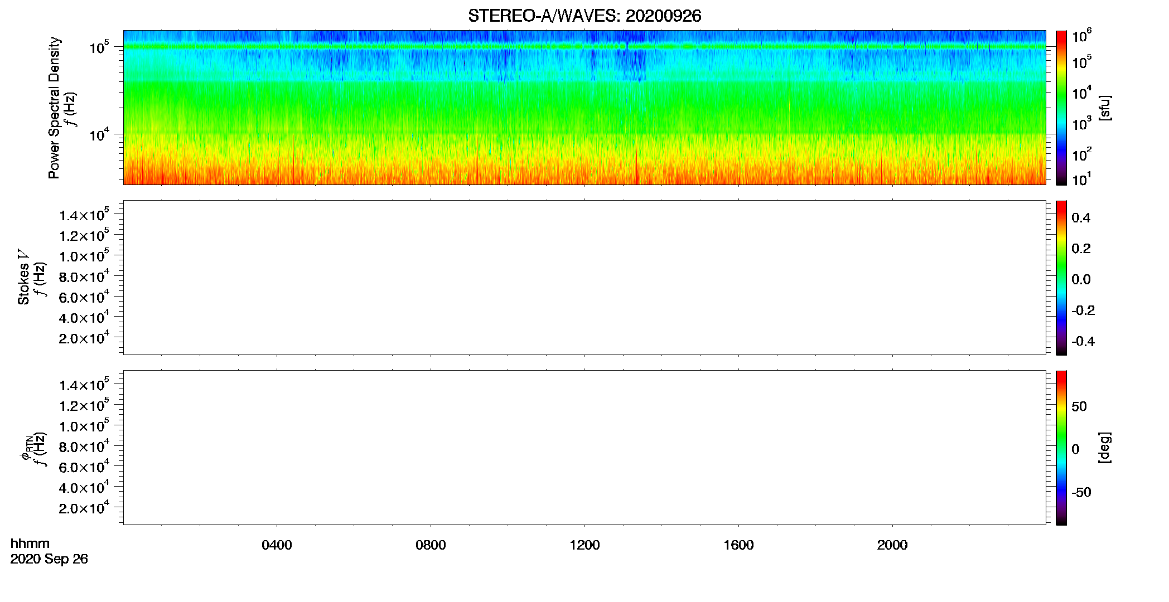Click the 0400 time tick label
The width and height of the screenshot is (1169, 602).
tap(277, 545)
